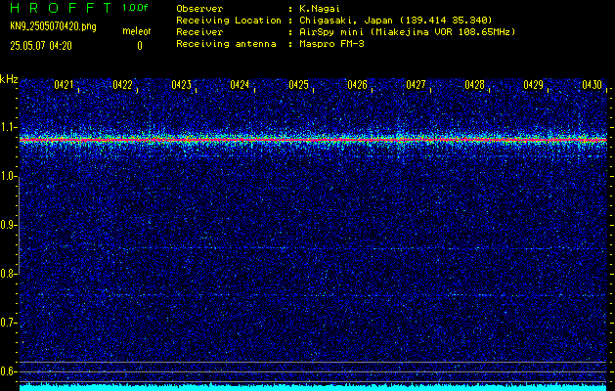Click observer name K.Nagai
The height and width of the screenshot is (391, 615).
tap(321, 9)
